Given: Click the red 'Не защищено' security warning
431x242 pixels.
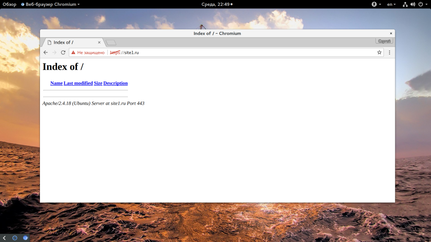Looking at the screenshot, I should pyautogui.click(x=88, y=53).
